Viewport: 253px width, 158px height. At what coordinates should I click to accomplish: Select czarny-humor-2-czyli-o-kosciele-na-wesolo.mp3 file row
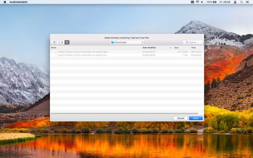[x=127, y=52]
